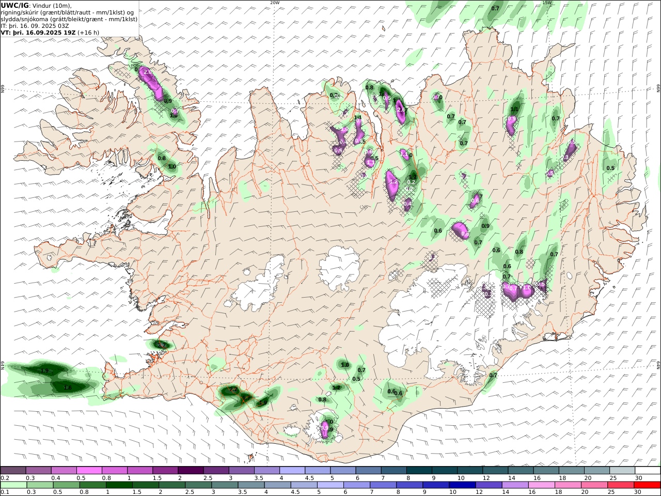
Task: Click the 'UWC/IG' title text
Action: point(14,5)
